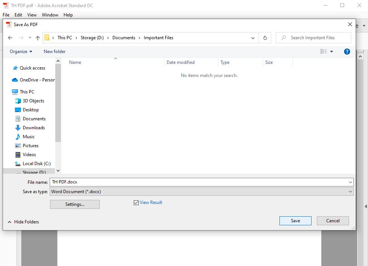The image size is (368, 266).
Task: Open the Downloads folder in sidebar
Action: tap(34, 127)
